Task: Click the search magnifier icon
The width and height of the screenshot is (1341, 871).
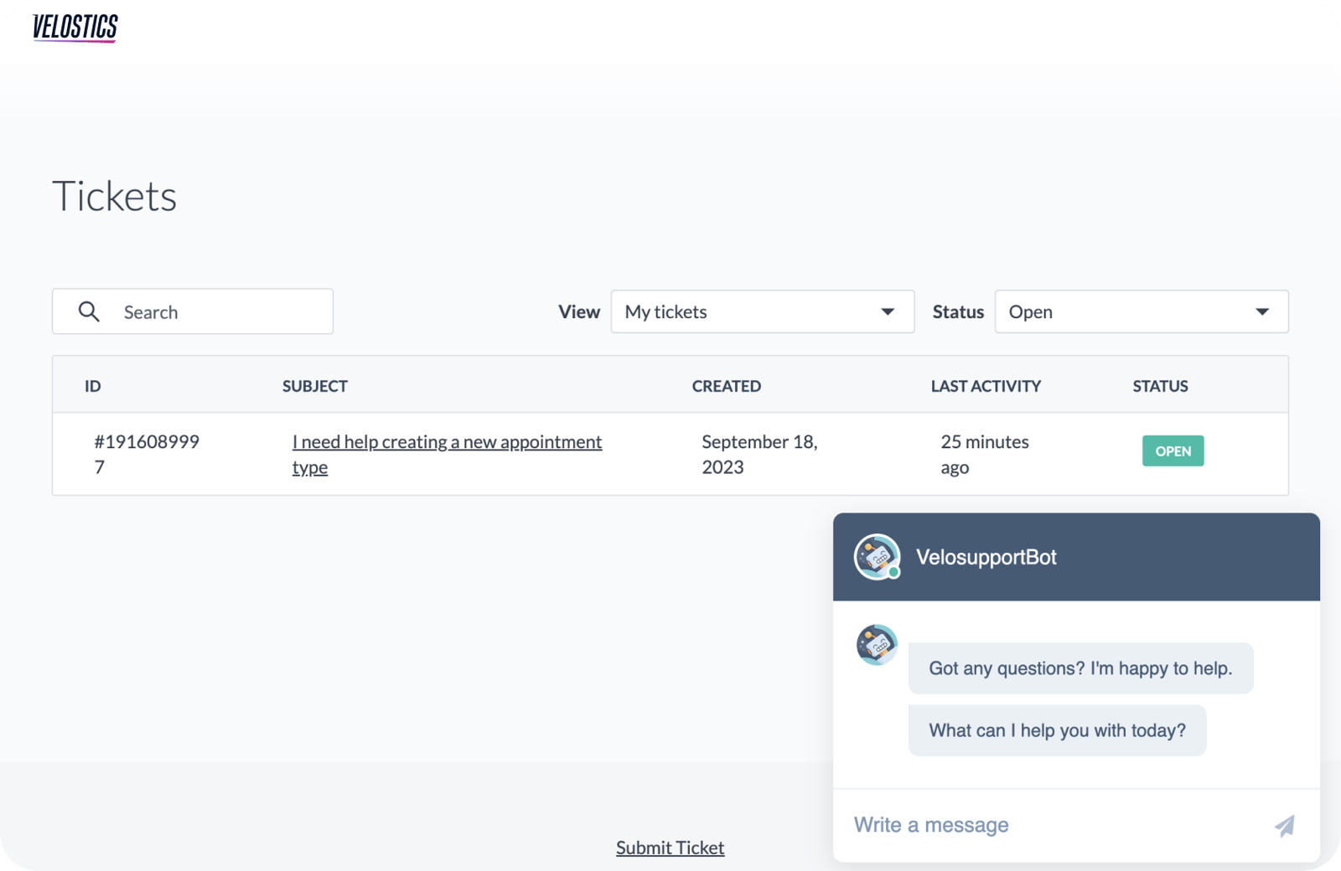Action: click(x=89, y=311)
